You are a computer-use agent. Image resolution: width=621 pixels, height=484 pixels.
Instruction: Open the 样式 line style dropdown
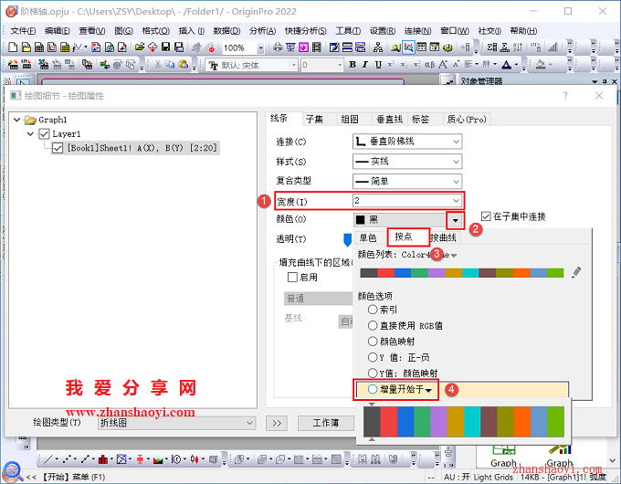point(407,162)
